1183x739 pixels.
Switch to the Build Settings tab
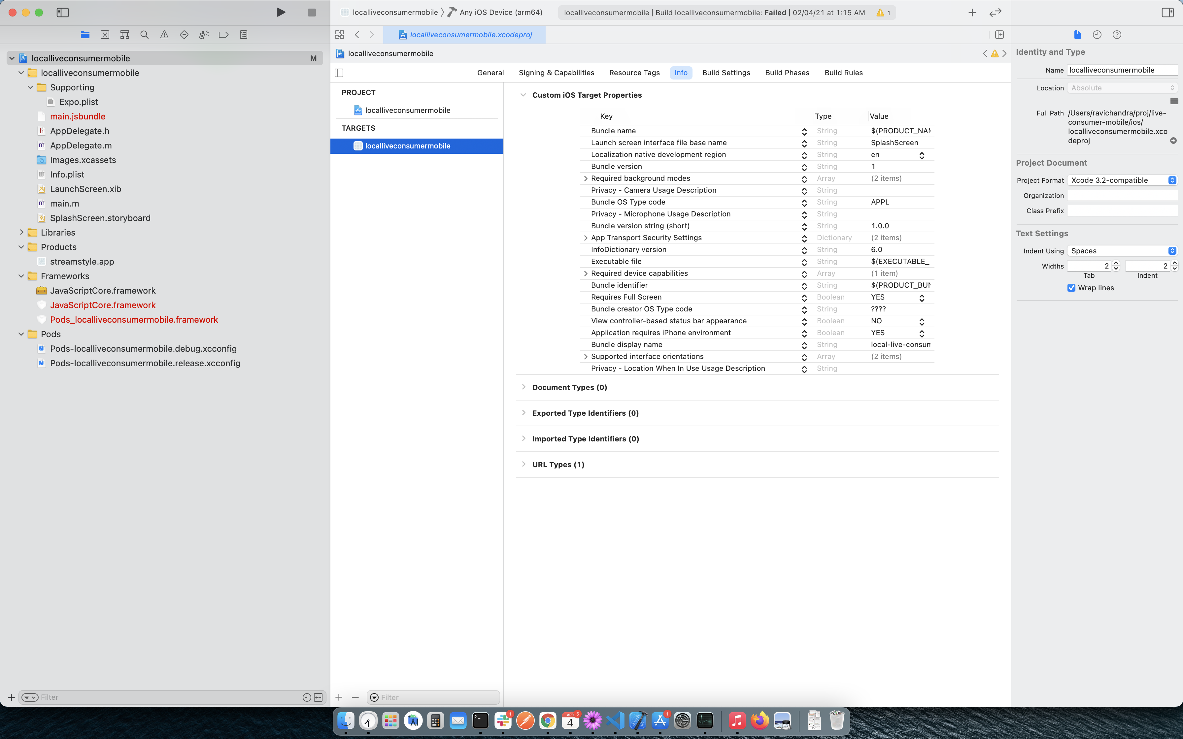[726, 72]
